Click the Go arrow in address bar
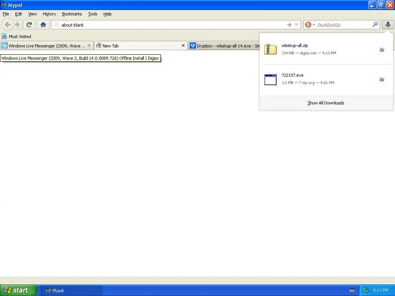 tap(289, 25)
